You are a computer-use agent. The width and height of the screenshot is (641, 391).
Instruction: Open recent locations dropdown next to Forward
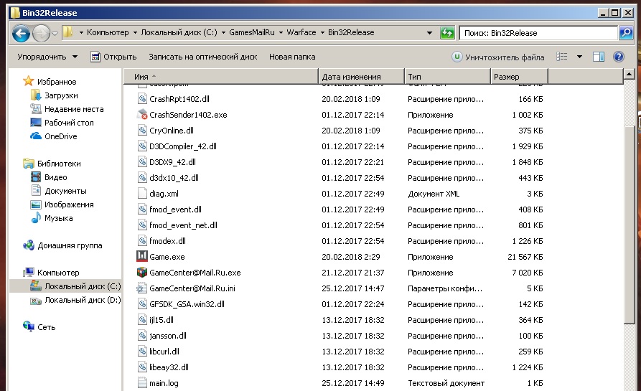(x=55, y=33)
